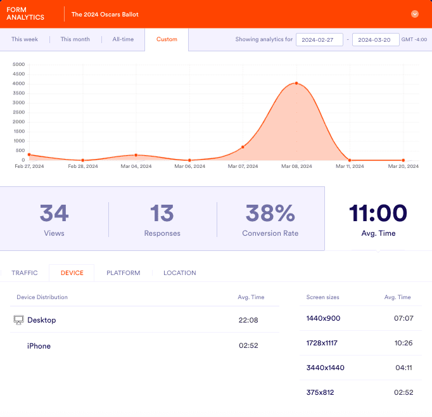This screenshot has width=432, height=417.
Task: Expand the form selector chevron in header
Action: click(x=415, y=14)
